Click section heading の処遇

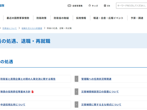[x=7, y=62]
